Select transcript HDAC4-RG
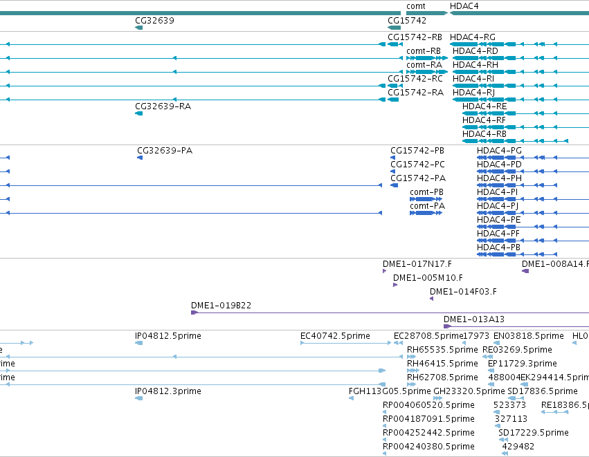Screen dimensions: 589x457 click(473, 37)
